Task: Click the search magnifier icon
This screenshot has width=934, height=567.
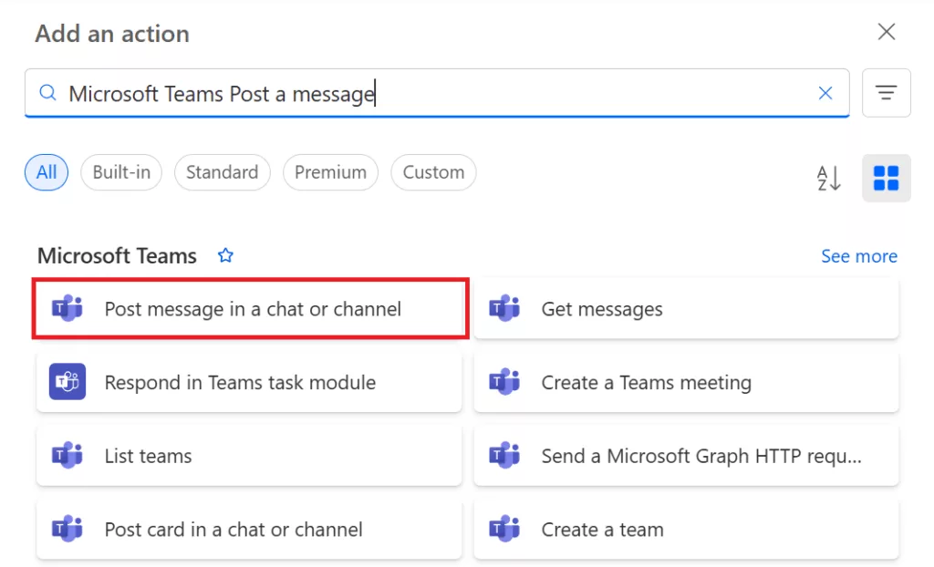Action: (47, 93)
